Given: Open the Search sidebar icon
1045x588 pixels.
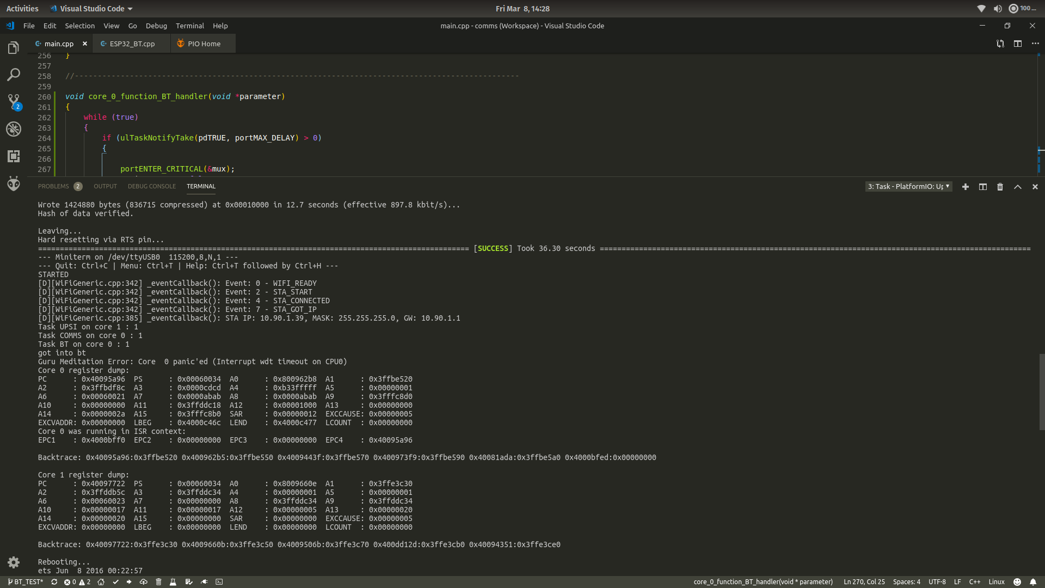Looking at the screenshot, I should [13, 75].
